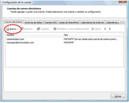
Task: Select the compratuhost.com account row
Action: coord(64,39)
